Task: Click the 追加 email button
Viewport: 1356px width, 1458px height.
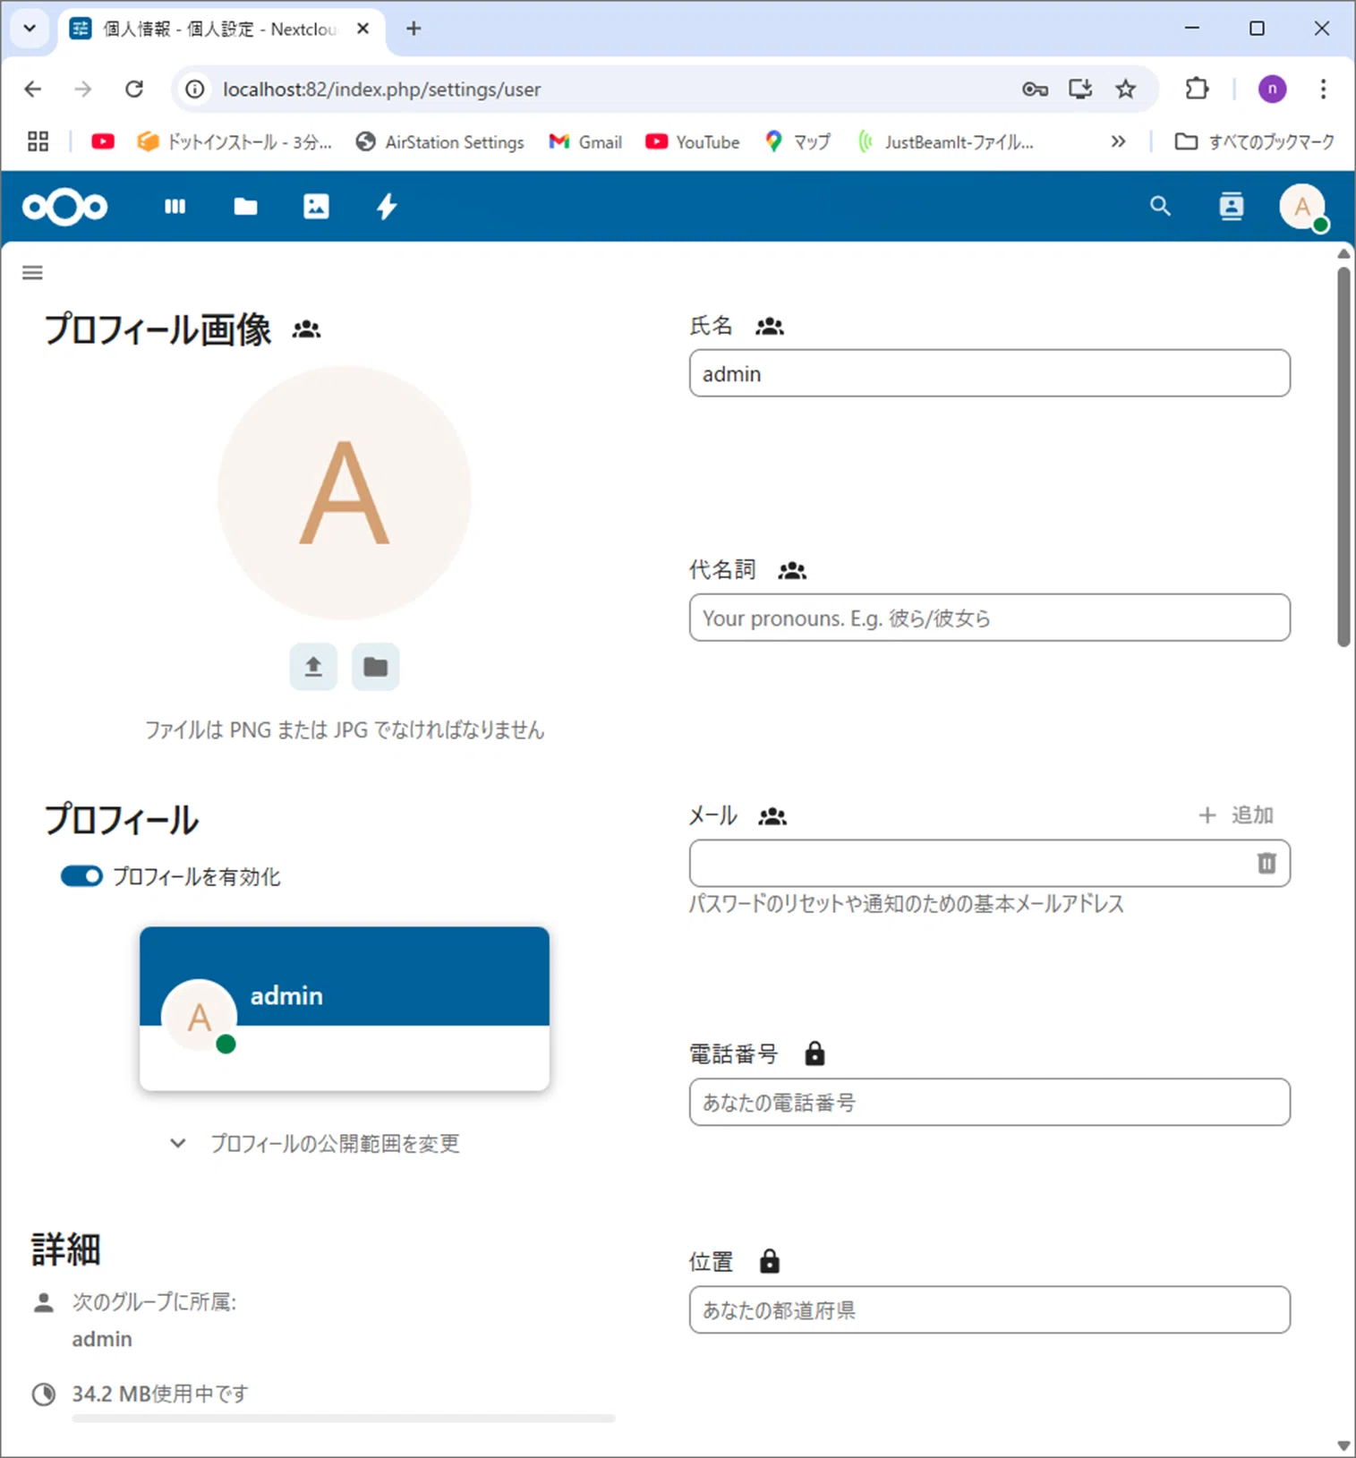Action: (1236, 815)
